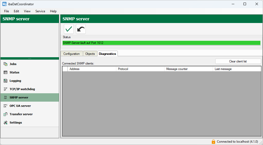The height and width of the screenshot is (145, 263).
Task: Apply changes with green checkmark button
Action: tap(69, 29)
